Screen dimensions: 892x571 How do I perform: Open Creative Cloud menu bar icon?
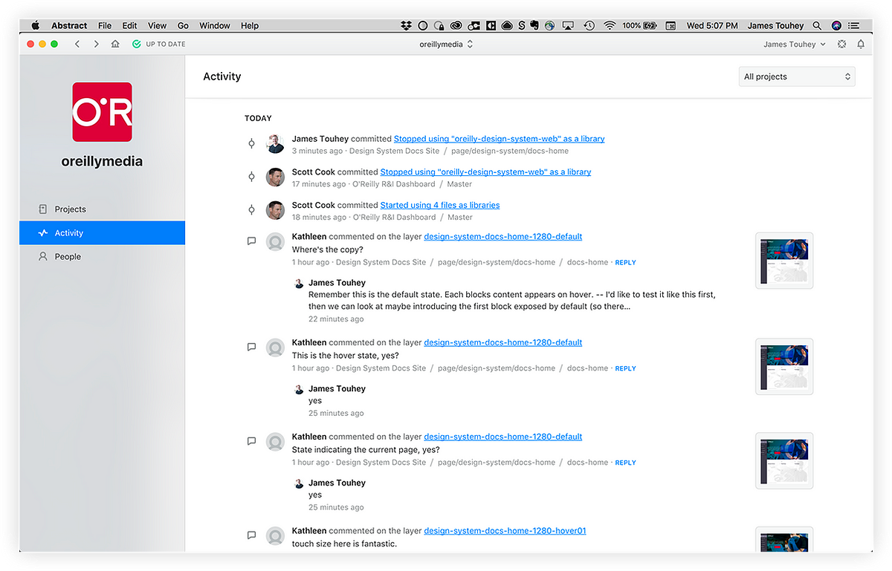pyautogui.click(x=456, y=25)
